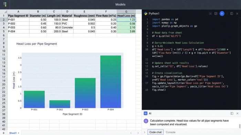Toggle the AI panel layout icon

(x=232, y=114)
